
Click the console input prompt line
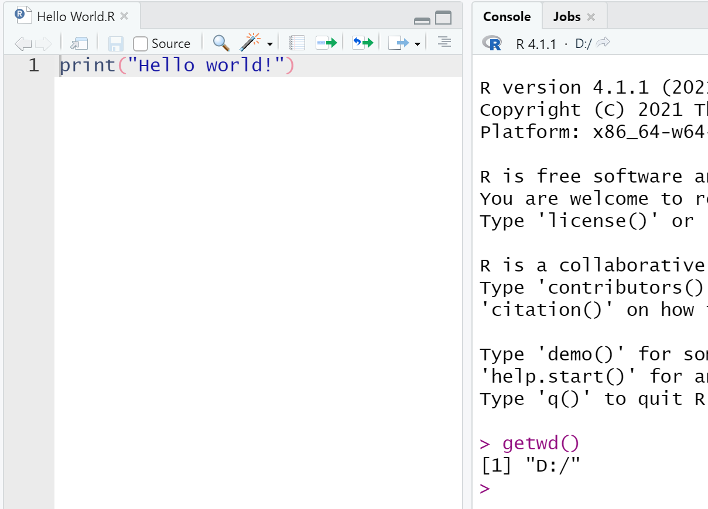tap(586, 489)
